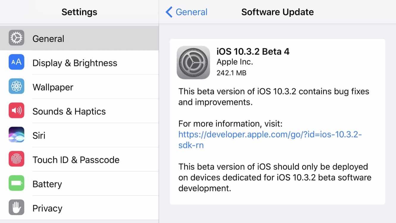
Task: Open the Siri waveform icon
Action: (16, 135)
